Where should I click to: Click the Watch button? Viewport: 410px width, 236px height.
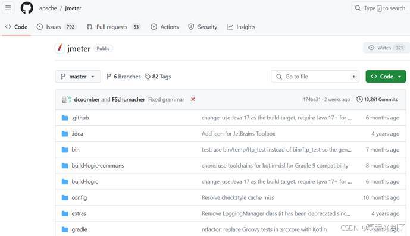tap(386, 48)
